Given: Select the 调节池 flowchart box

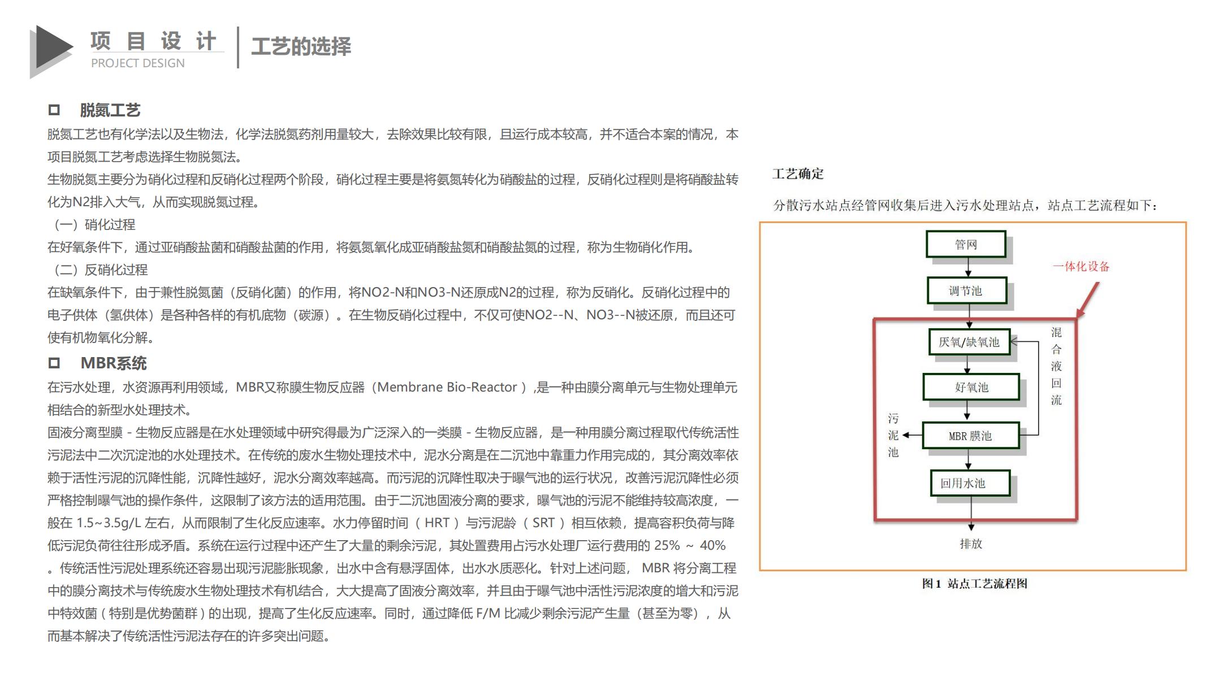Looking at the screenshot, I should coord(967,291).
